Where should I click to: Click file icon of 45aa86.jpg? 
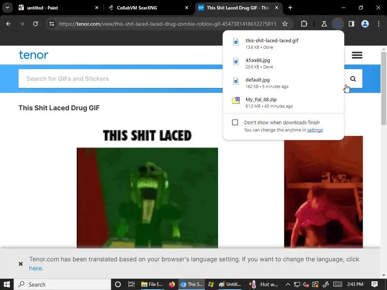(x=236, y=62)
